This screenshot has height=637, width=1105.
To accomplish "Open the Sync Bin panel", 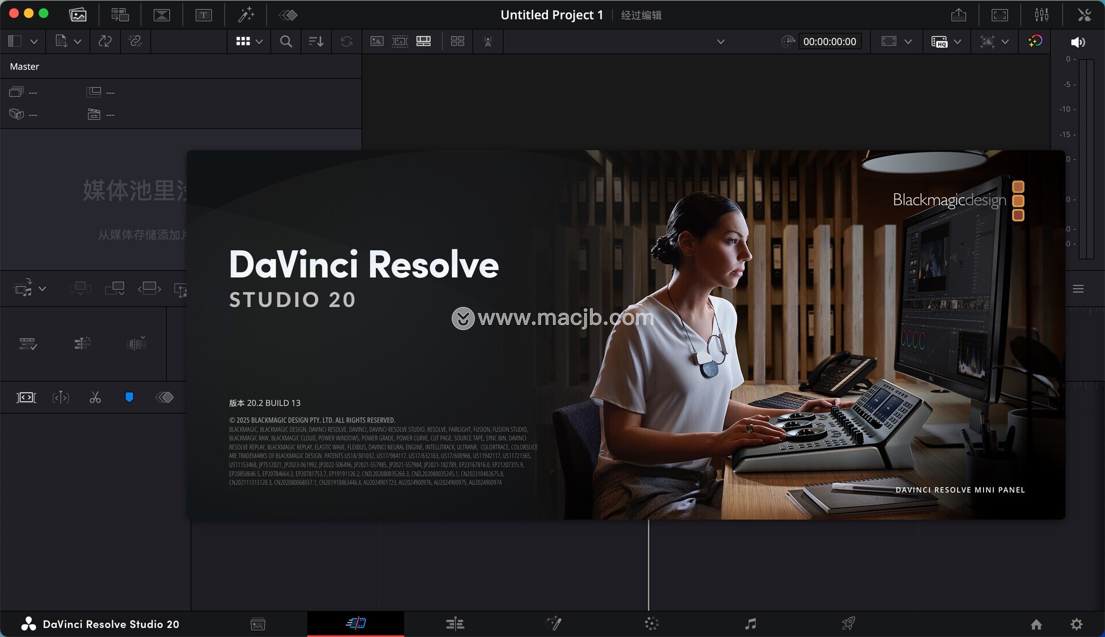I will tap(120, 15).
